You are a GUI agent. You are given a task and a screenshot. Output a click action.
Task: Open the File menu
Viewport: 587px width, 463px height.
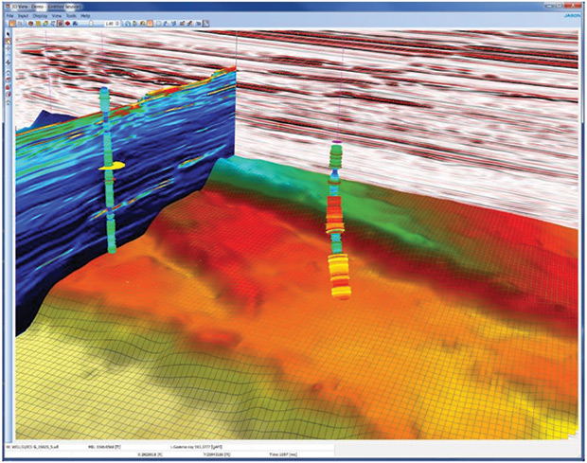tap(9, 16)
